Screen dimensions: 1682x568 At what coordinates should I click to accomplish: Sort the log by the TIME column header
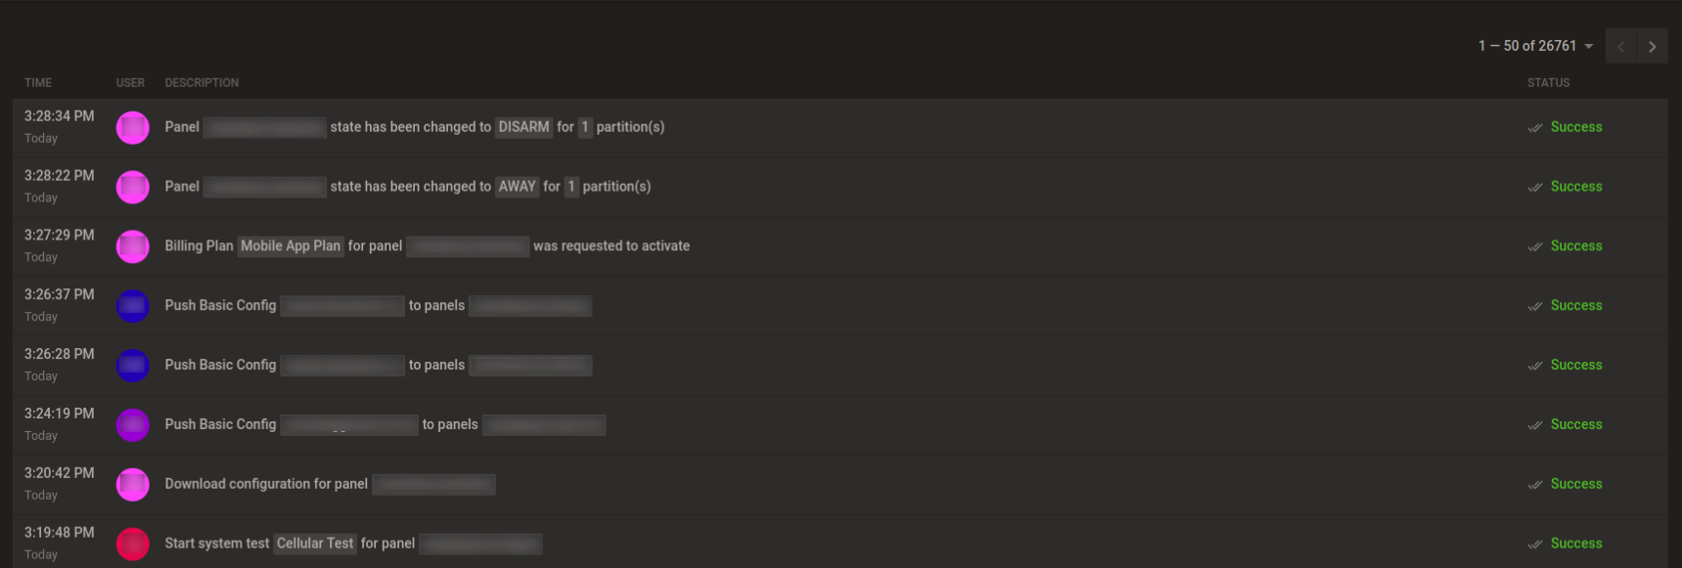pos(37,82)
